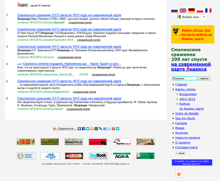Viewport: 220px width, 181px height.
Task: Share via the VK icon
Action: (x=80, y=128)
